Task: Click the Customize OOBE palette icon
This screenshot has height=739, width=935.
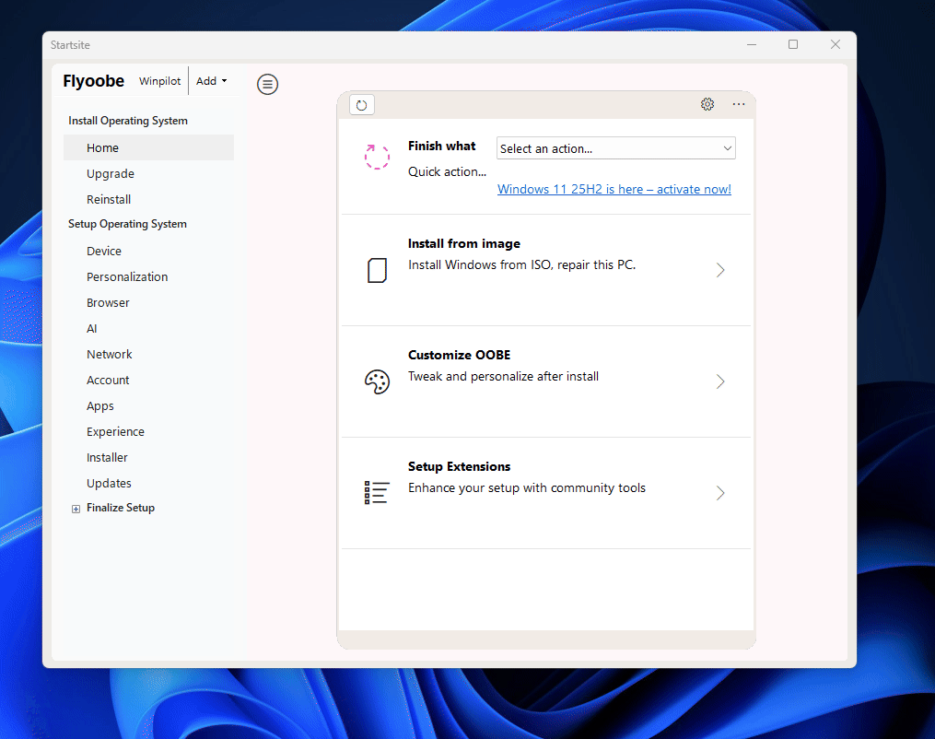Action: (377, 381)
